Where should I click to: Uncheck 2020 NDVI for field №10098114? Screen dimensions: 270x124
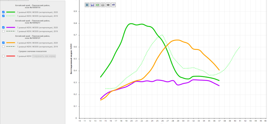[3, 12]
